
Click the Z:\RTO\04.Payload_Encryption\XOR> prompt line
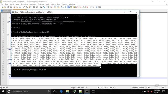[x=29, y=70]
